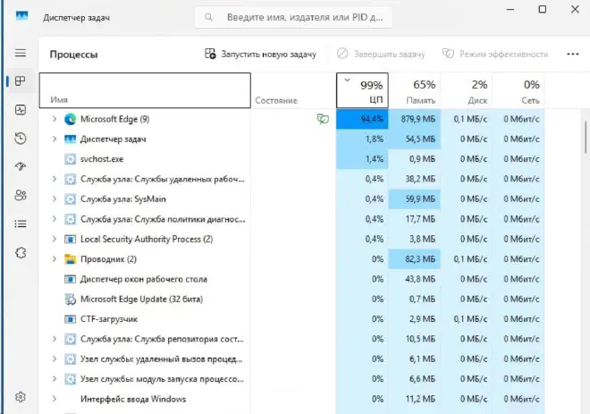Expand Узел службы: модуль запуска процессо… row
The width and height of the screenshot is (590, 414).
[x=55, y=378]
